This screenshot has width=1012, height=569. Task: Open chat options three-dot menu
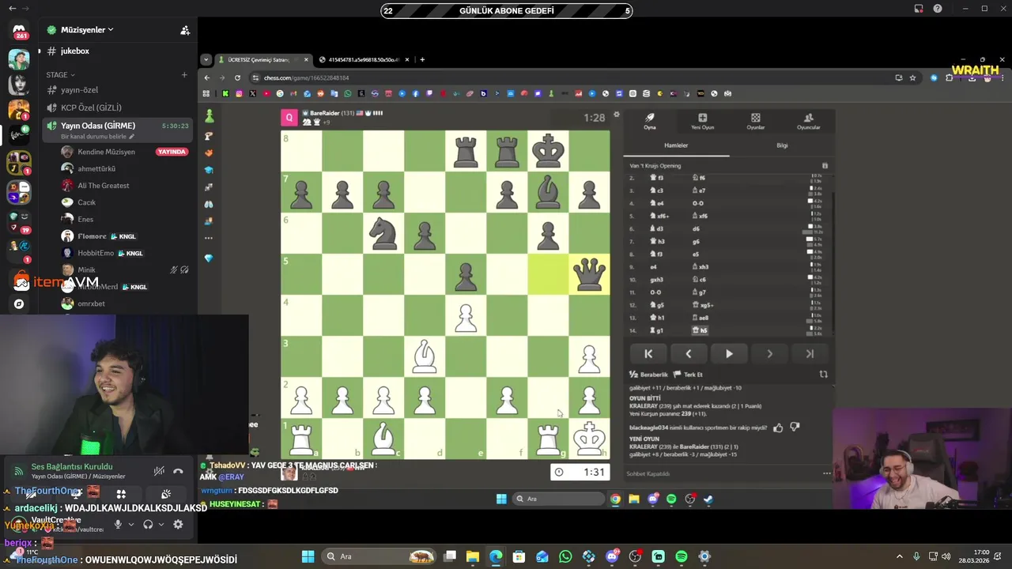826,473
